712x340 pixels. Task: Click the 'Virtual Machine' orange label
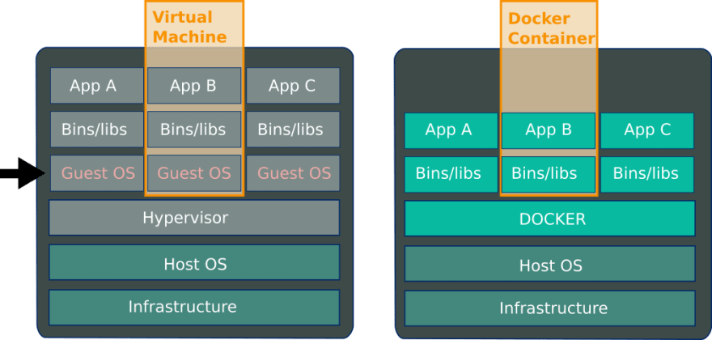click(x=189, y=27)
